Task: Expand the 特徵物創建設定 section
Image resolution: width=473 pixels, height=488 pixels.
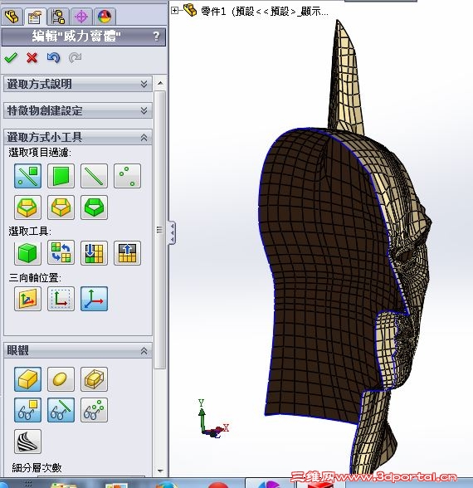Action: 144,110
